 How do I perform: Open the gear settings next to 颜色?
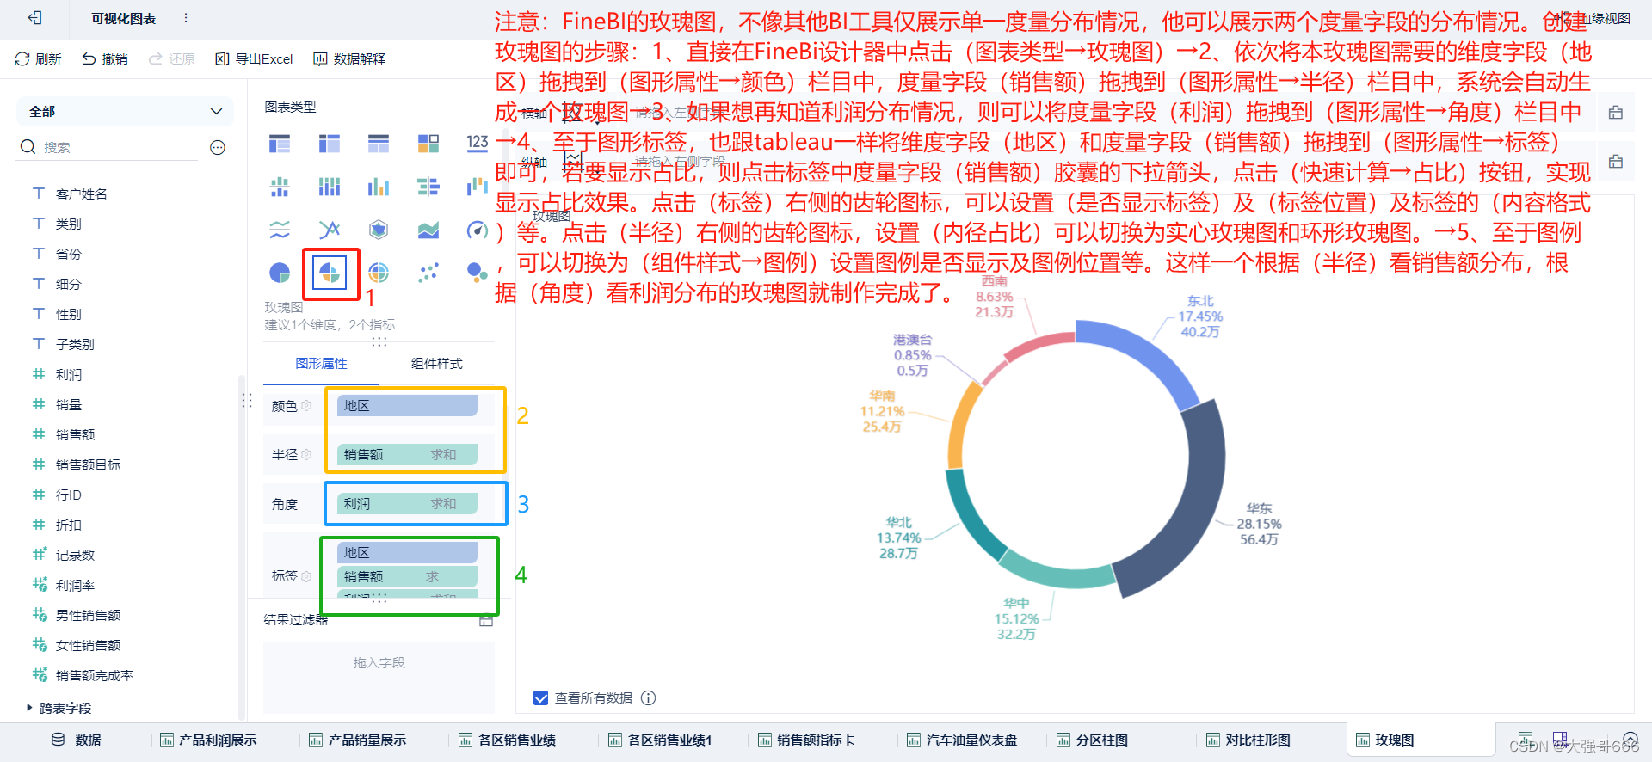pyautogui.click(x=306, y=406)
